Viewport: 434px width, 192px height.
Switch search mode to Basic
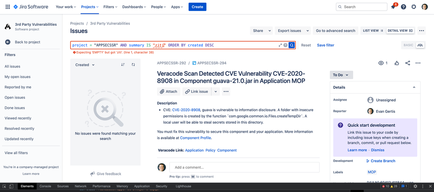point(408,45)
